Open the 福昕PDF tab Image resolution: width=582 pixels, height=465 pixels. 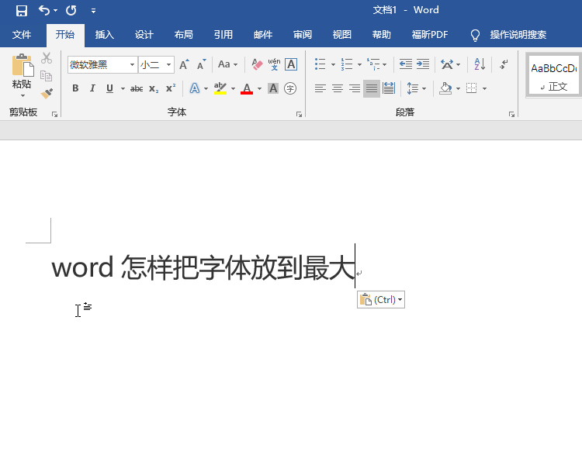point(430,35)
